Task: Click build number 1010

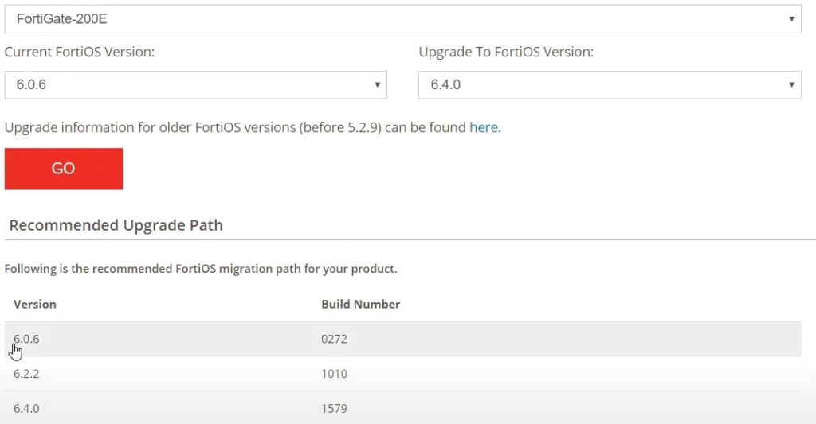Action: [x=334, y=374]
